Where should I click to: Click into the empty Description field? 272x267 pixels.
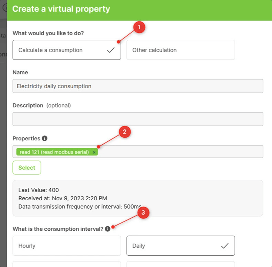[x=138, y=119]
